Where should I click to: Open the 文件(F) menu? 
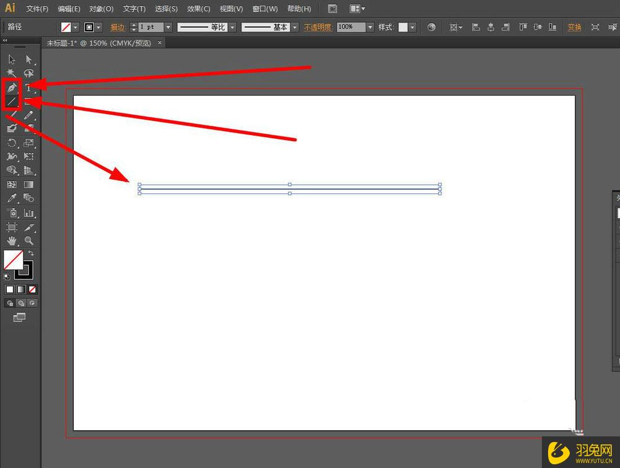(x=37, y=9)
